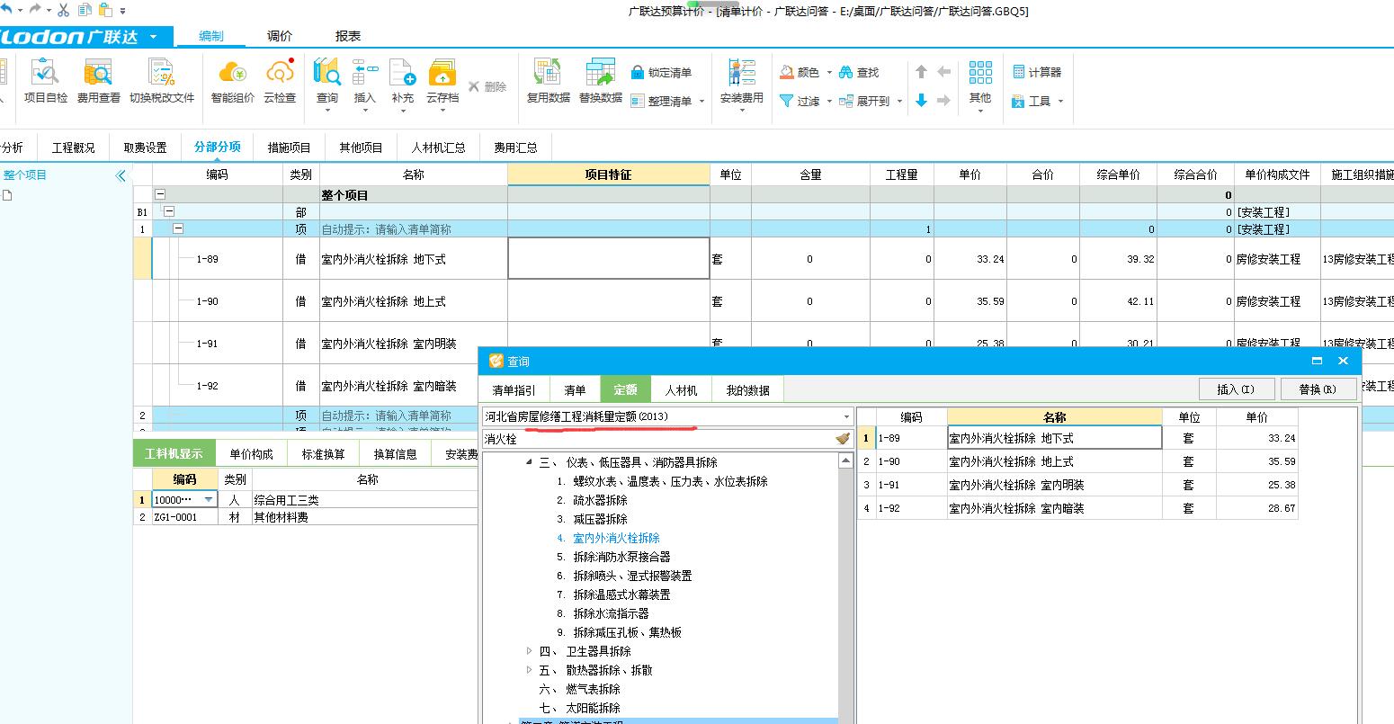Image resolution: width=1394 pixels, height=724 pixels.
Task: Expand 四、卫生器具拆除 node
Action: pyautogui.click(x=529, y=651)
